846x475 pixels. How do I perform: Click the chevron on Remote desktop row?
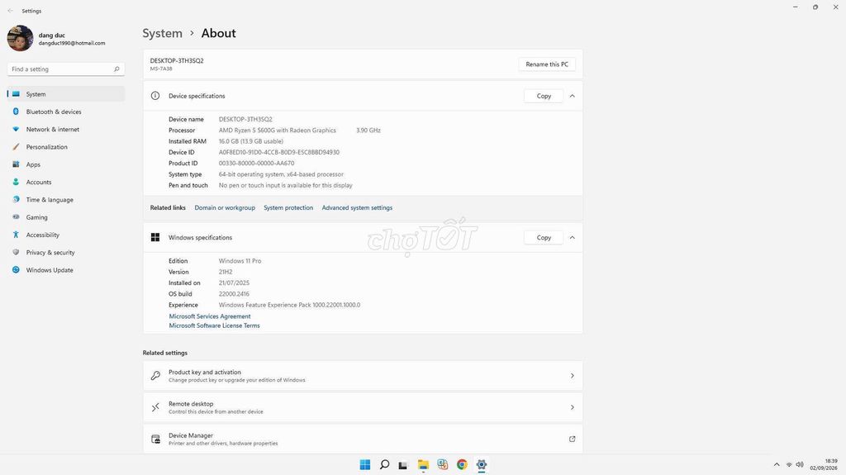point(572,407)
